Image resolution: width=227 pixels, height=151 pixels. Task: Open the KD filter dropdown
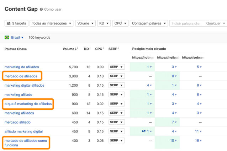104,23
